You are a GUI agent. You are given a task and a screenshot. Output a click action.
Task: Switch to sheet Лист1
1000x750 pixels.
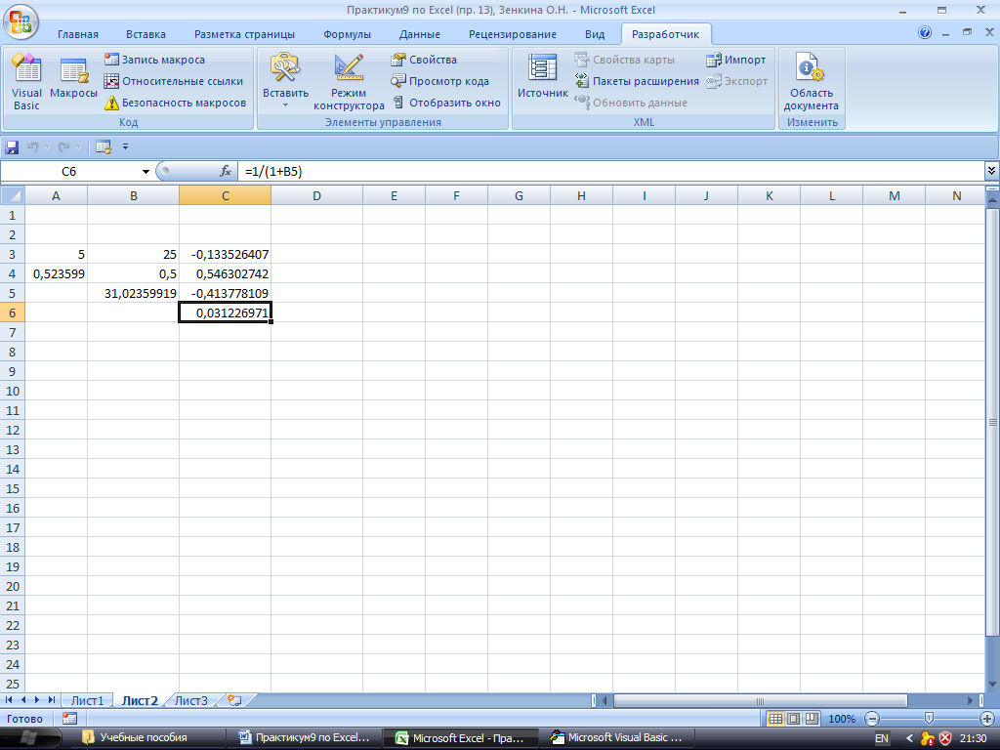click(87, 700)
